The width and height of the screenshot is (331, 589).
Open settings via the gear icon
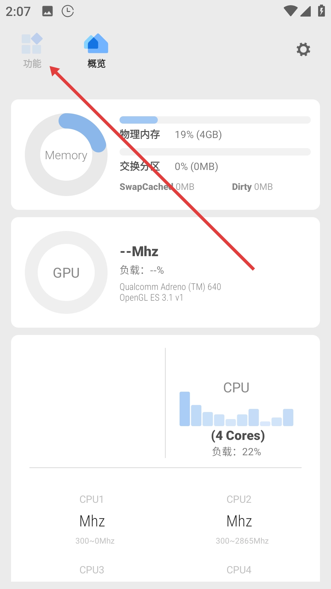pos(303,49)
